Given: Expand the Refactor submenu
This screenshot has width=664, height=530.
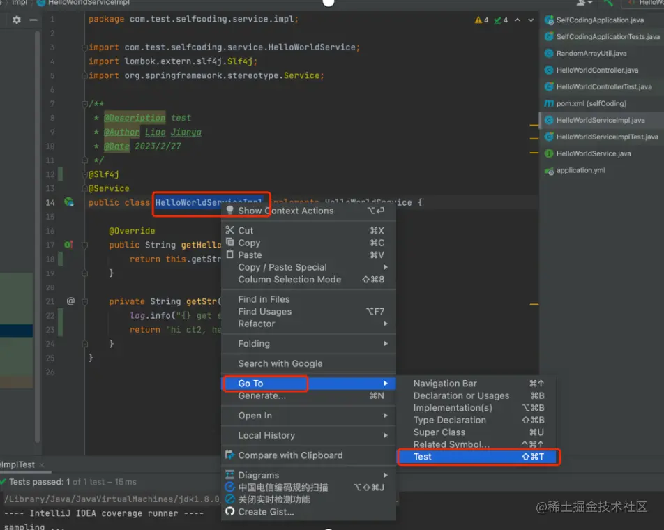Looking at the screenshot, I should [x=309, y=324].
